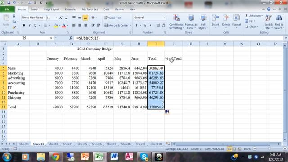This screenshot has height=162, width=288.
Task: Click the Windows Start button
Action: pyautogui.click(x=7, y=157)
